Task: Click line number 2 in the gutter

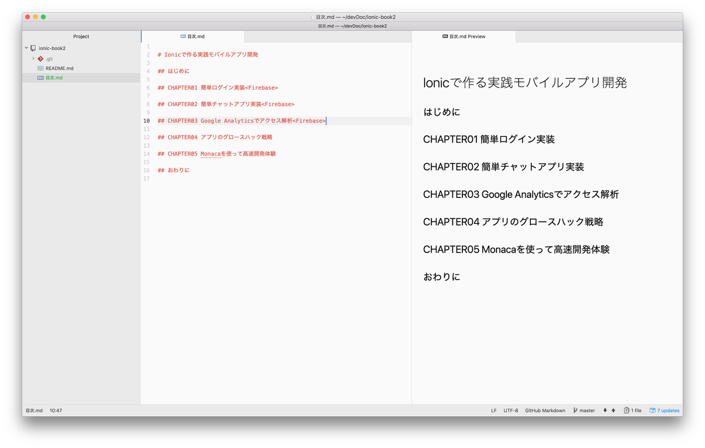Action: pos(148,55)
